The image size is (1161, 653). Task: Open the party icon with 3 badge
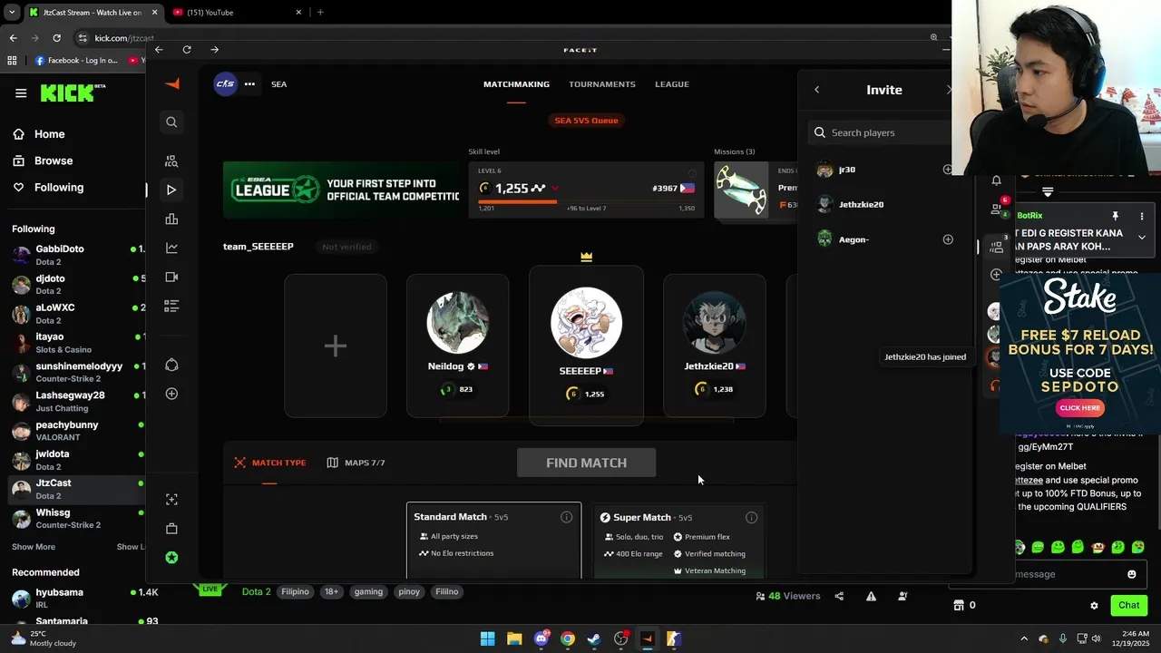tap(998, 245)
